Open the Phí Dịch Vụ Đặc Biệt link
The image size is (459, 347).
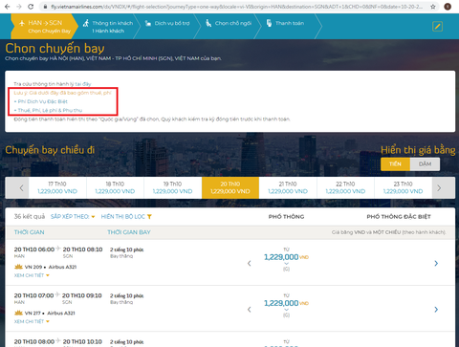[41, 101]
